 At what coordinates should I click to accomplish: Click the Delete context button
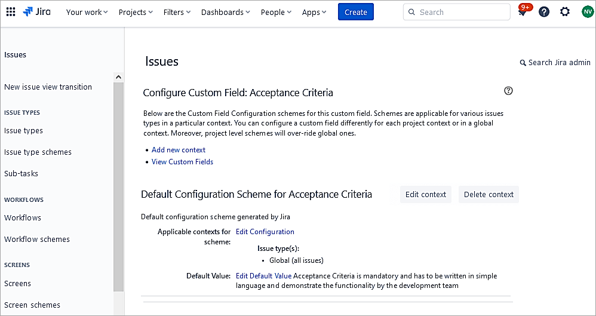(489, 194)
